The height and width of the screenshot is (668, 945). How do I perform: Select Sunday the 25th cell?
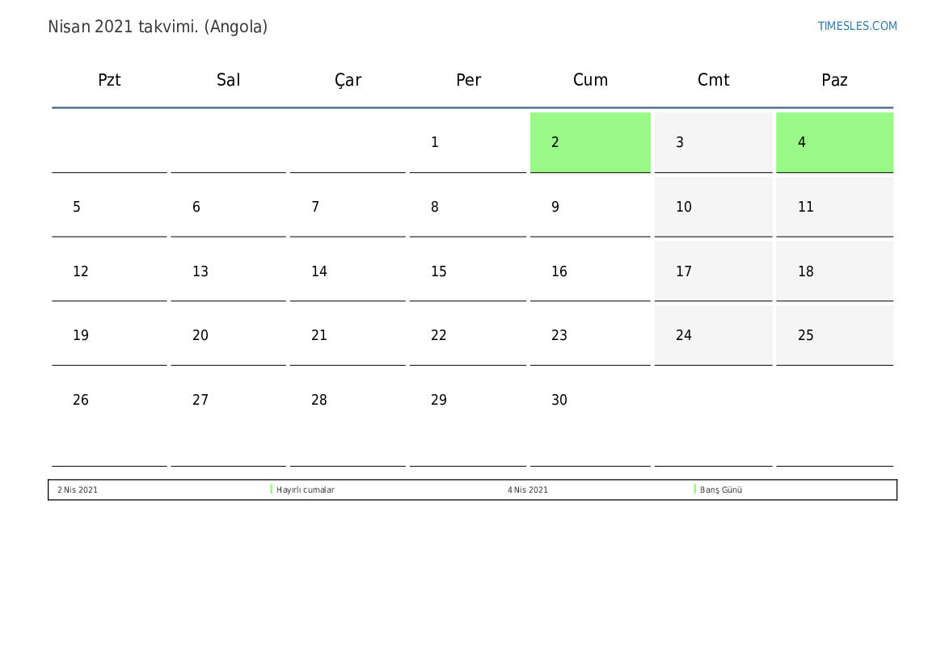[834, 335]
